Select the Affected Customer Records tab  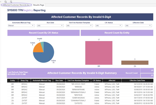click(x=16, y=5)
